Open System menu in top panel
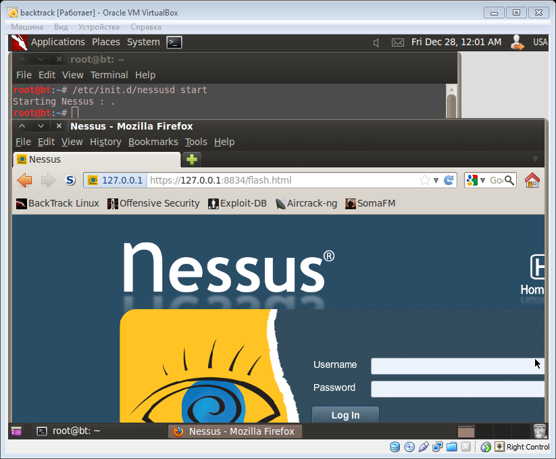Image resolution: width=556 pixels, height=459 pixels. pyautogui.click(x=143, y=42)
